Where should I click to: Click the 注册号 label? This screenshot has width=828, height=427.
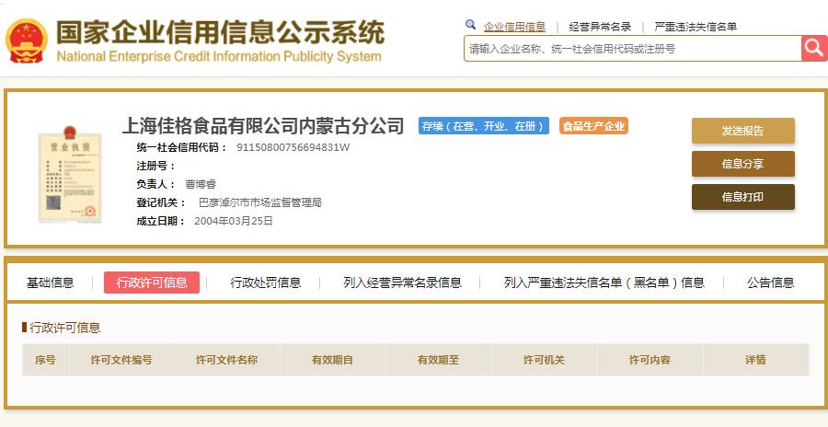[155, 166]
